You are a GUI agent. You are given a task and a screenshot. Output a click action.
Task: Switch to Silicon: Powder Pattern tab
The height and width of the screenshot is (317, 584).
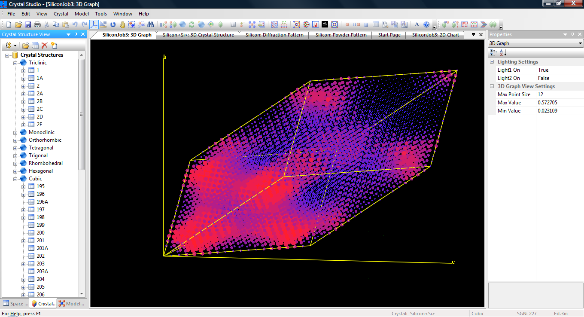coord(341,35)
